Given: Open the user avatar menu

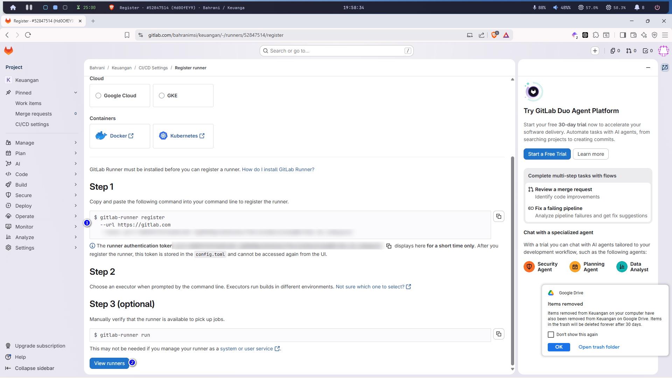Looking at the screenshot, I should [663, 51].
